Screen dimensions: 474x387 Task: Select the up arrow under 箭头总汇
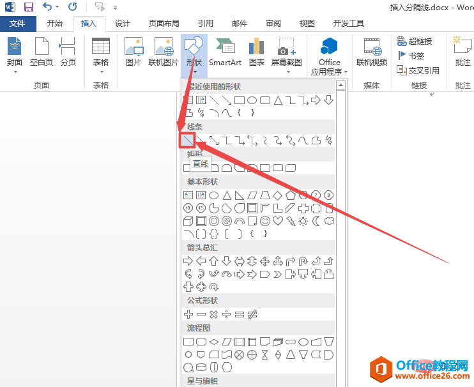[214, 261]
